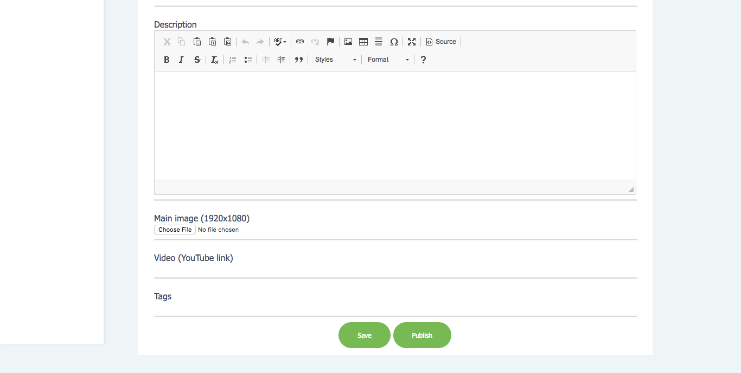This screenshot has height=373, width=741.
Task: Click the Copy icon in editor toolbar
Action: tap(182, 42)
